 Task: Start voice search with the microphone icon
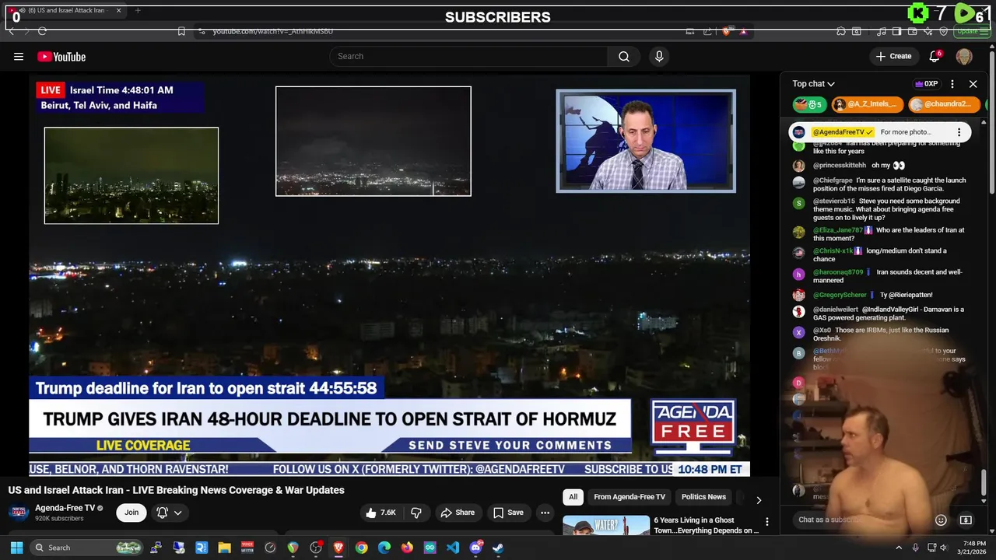[659, 56]
